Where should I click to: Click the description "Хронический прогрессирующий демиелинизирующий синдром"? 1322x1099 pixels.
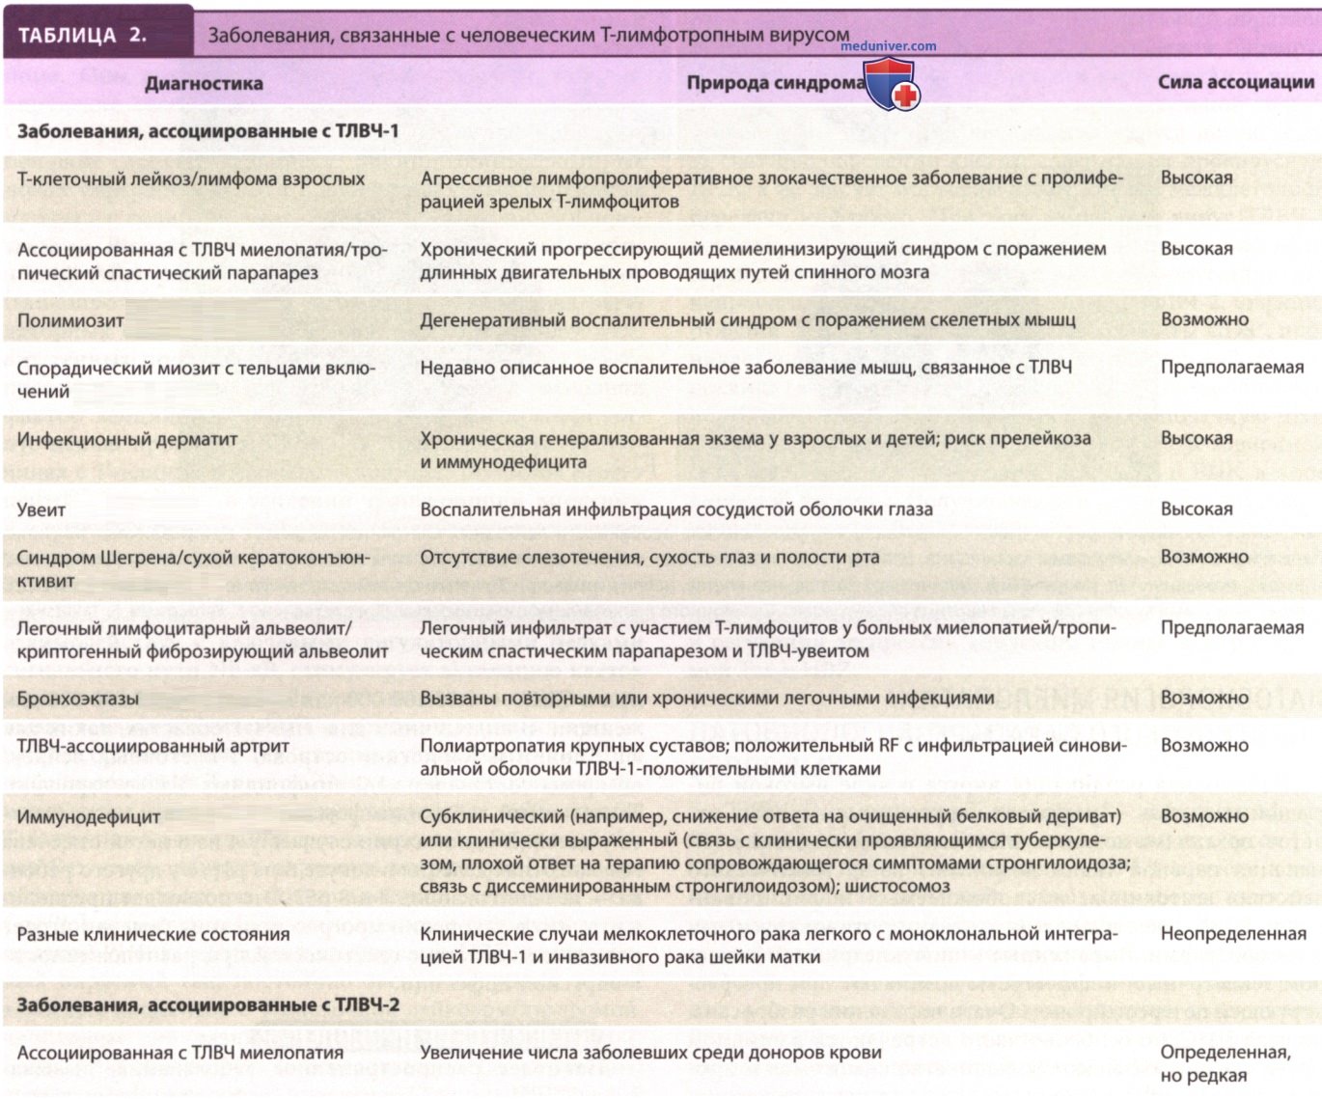[x=763, y=261]
